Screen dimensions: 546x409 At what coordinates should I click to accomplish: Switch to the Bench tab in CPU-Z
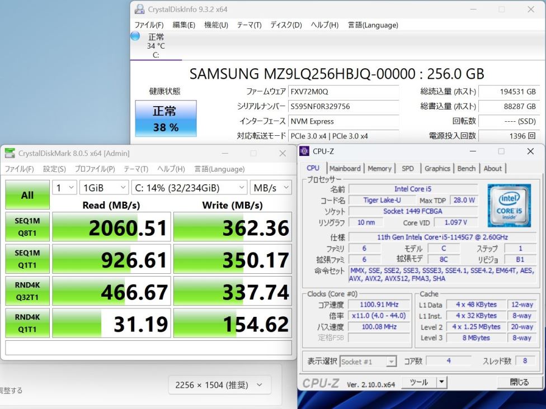(x=466, y=168)
